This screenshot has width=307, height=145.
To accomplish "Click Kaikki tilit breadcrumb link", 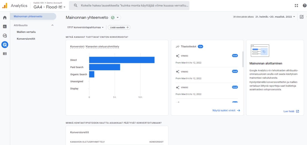I will pos(39,3).
